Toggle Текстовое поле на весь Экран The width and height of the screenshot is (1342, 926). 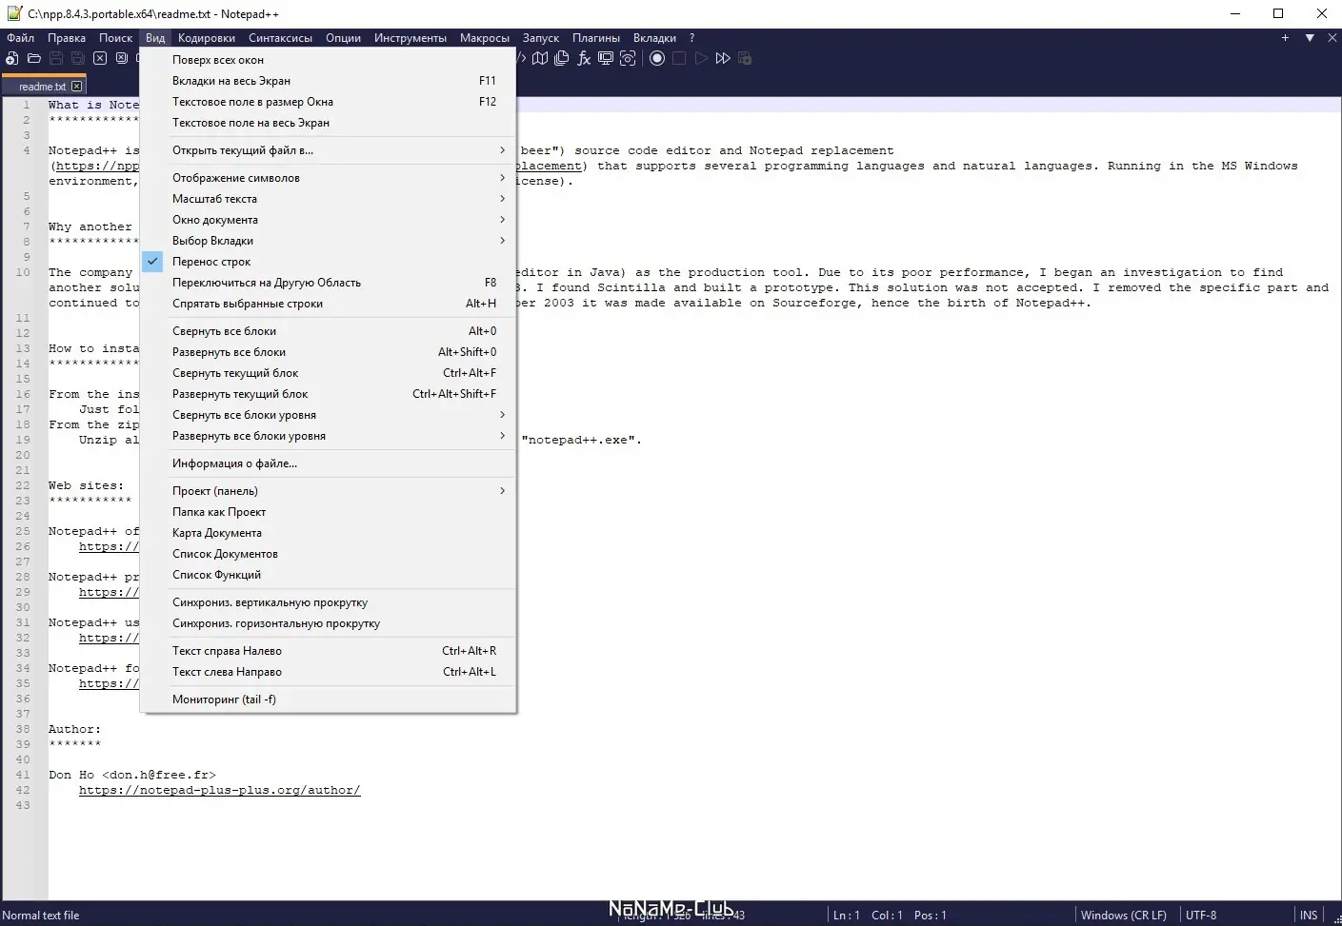pyautogui.click(x=328, y=123)
